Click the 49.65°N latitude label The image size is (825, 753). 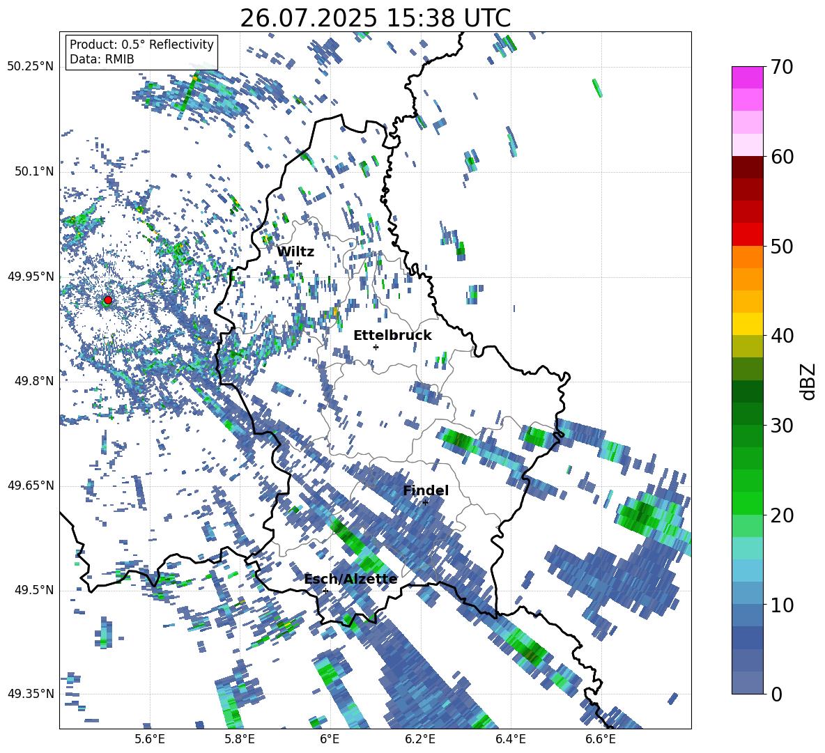31,486
